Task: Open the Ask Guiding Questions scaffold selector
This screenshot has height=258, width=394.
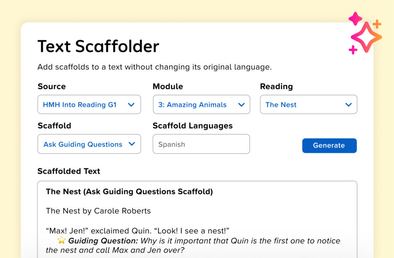Action: click(89, 144)
